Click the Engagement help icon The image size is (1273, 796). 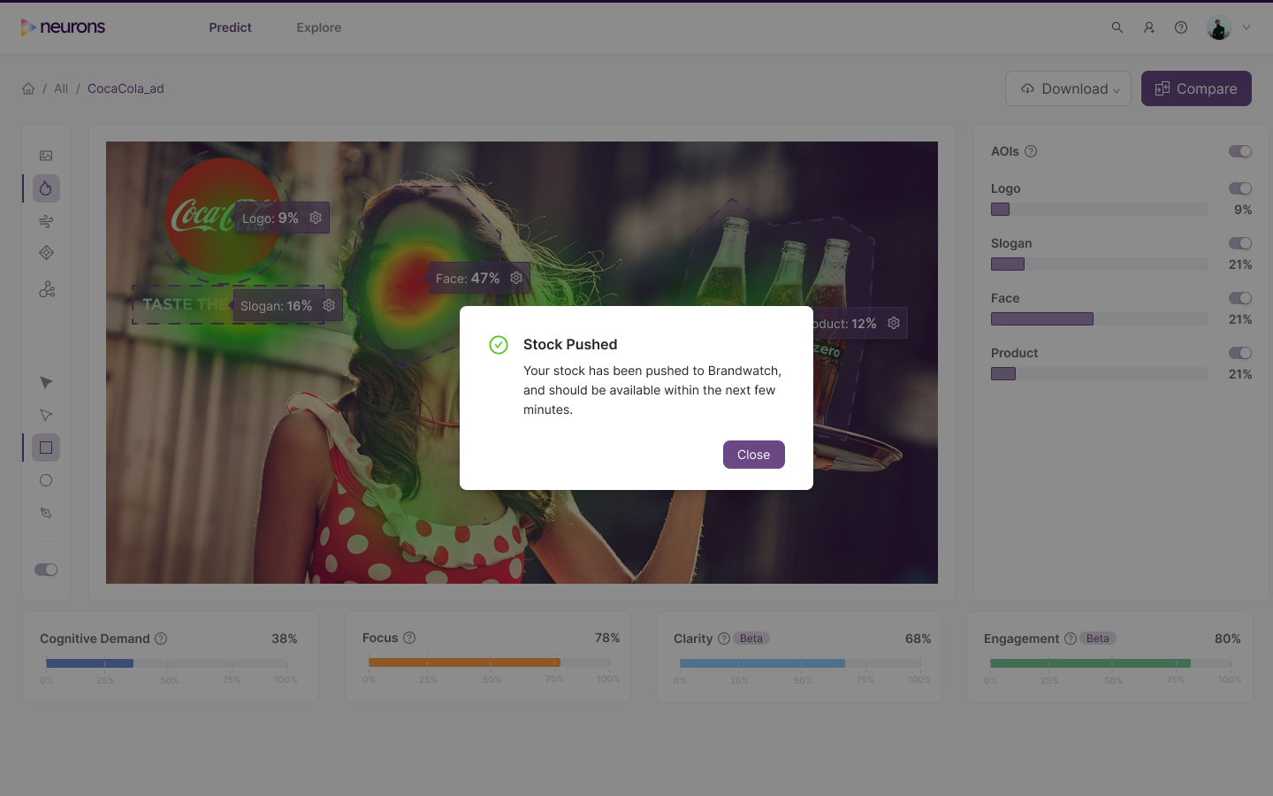click(1071, 639)
